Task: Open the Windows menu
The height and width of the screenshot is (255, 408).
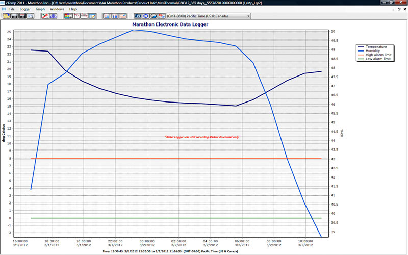Action: [x=57, y=9]
